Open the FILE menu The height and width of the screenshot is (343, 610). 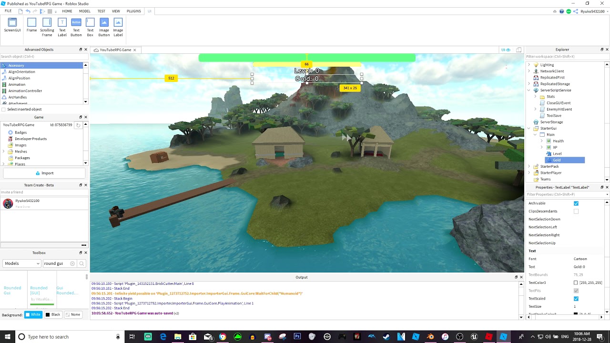8,11
